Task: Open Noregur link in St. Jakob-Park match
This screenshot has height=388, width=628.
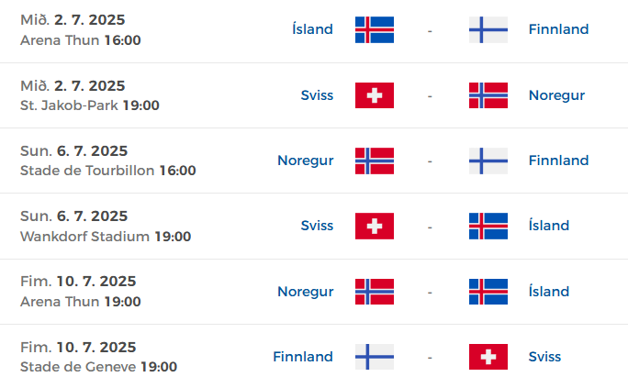Action: click(x=556, y=96)
